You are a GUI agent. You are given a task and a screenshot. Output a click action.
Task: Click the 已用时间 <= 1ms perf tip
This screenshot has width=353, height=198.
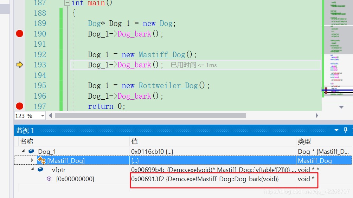tap(194, 65)
